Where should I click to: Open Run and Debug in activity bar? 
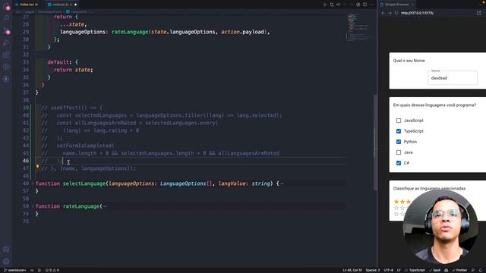click(x=6, y=42)
